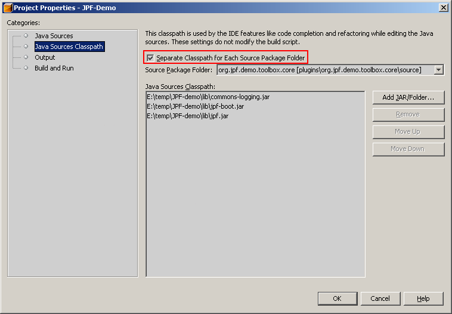Click the bullet icon beside Java Sources Classpath
452x314 pixels.
tap(26, 47)
